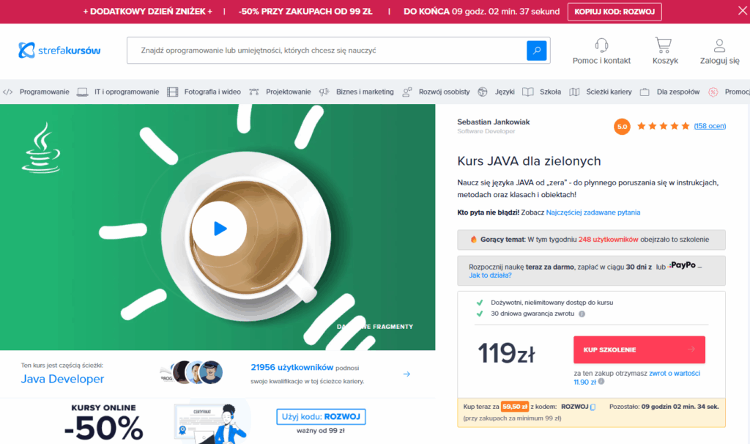
Task: Click the Jak to działa? link
Action: coord(490,275)
